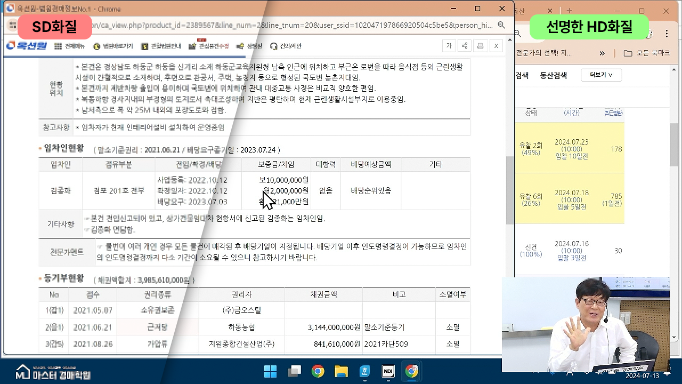This screenshot has width=682, height=384.
Task: Click the zoom magnifier icon in the right window
Action: tap(518, 34)
